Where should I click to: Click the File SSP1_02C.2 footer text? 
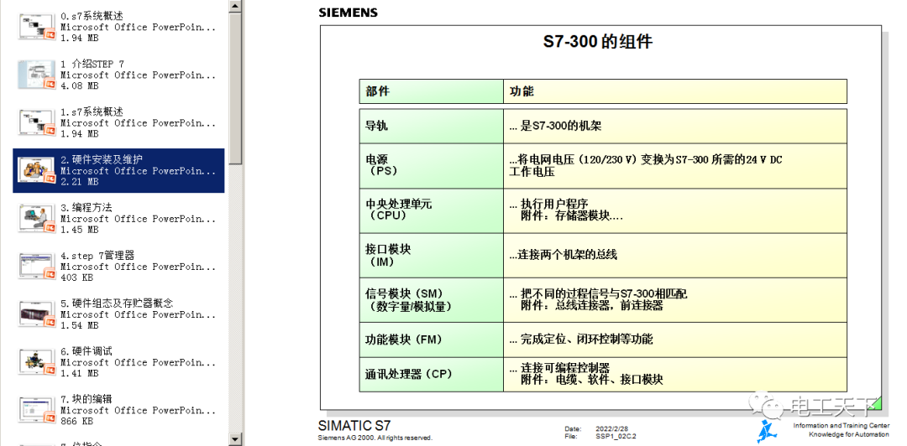click(x=601, y=436)
